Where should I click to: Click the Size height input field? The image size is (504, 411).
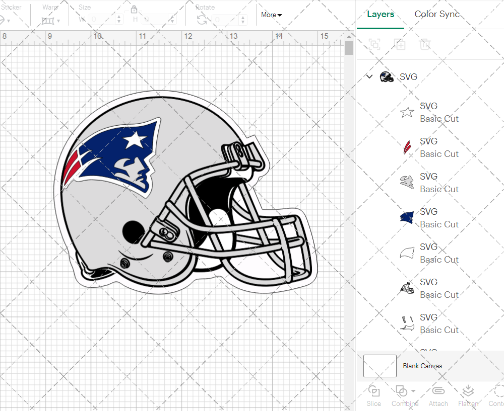click(x=155, y=20)
